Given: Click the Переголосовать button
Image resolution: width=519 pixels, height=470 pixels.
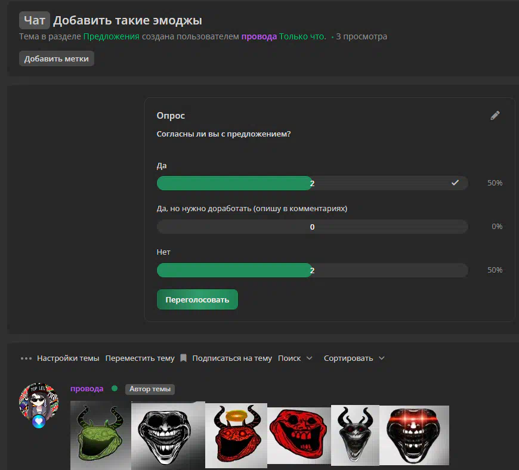Looking at the screenshot, I should [x=197, y=299].
